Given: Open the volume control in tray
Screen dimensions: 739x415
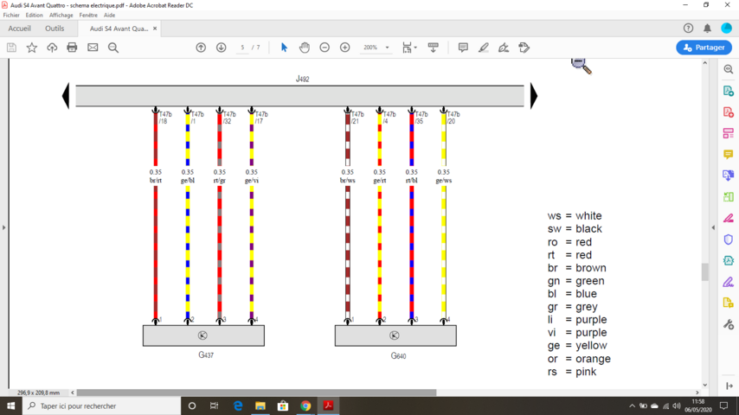Looking at the screenshot, I should coord(677,405).
